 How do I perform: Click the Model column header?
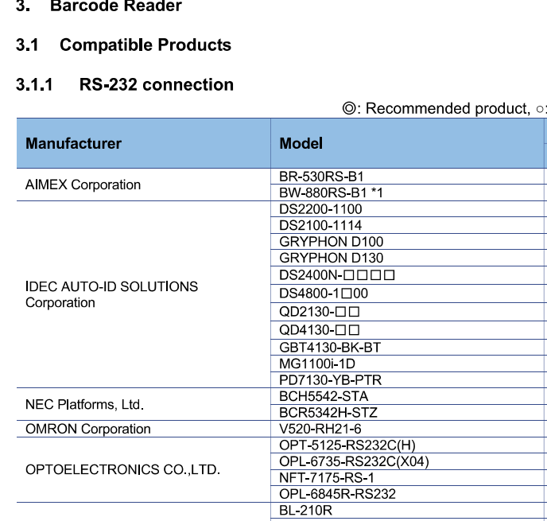301,144
